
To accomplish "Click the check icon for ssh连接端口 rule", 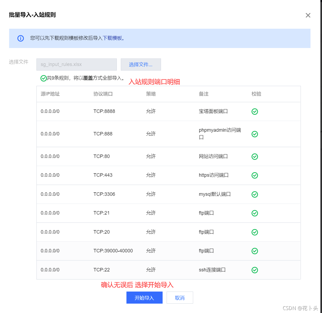I will [255, 270].
